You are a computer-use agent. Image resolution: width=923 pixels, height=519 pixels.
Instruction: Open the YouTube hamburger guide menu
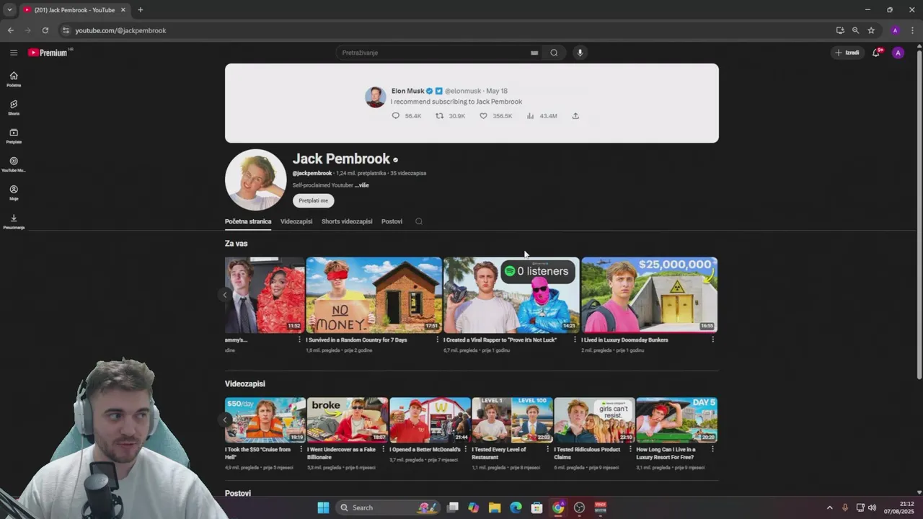[x=14, y=53]
